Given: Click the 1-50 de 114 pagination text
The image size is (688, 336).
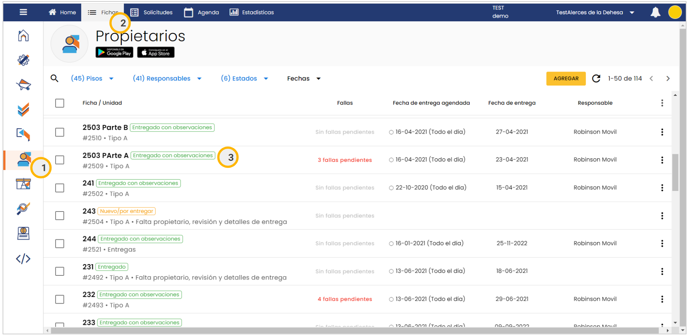Looking at the screenshot, I should pyautogui.click(x=624, y=79).
